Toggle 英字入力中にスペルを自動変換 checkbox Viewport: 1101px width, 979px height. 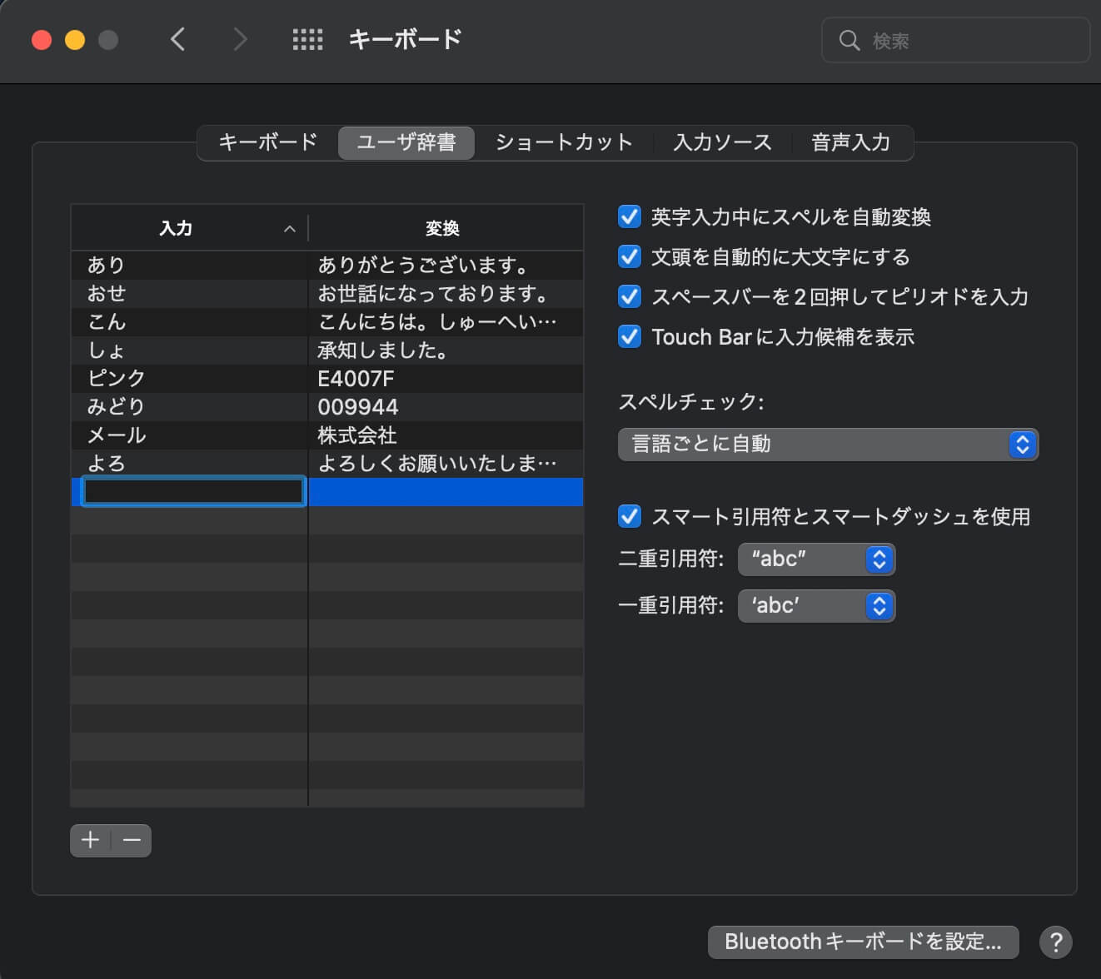[x=630, y=216]
